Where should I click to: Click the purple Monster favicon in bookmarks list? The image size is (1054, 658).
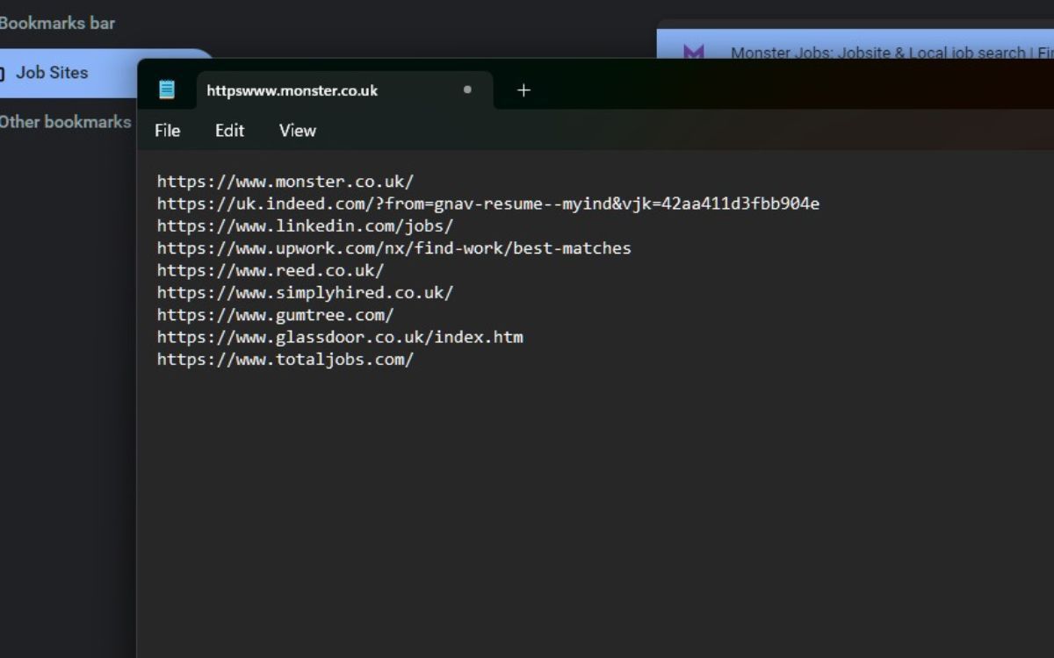(x=694, y=53)
